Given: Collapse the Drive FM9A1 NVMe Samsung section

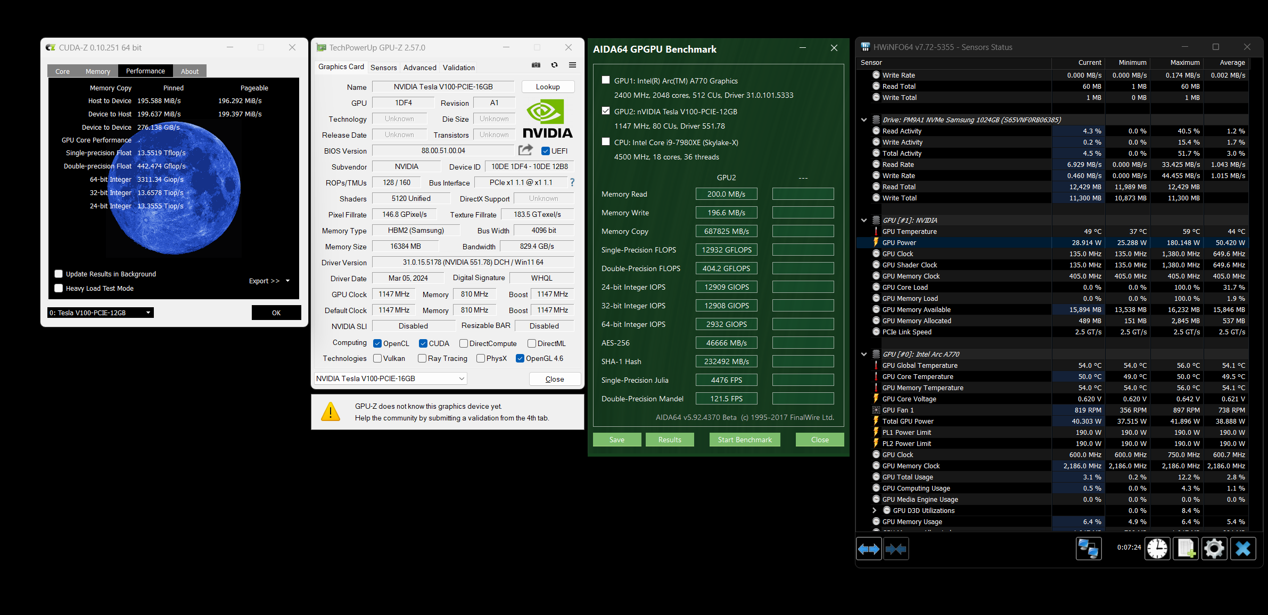Looking at the screenshot, I should [x=864, y=120].
